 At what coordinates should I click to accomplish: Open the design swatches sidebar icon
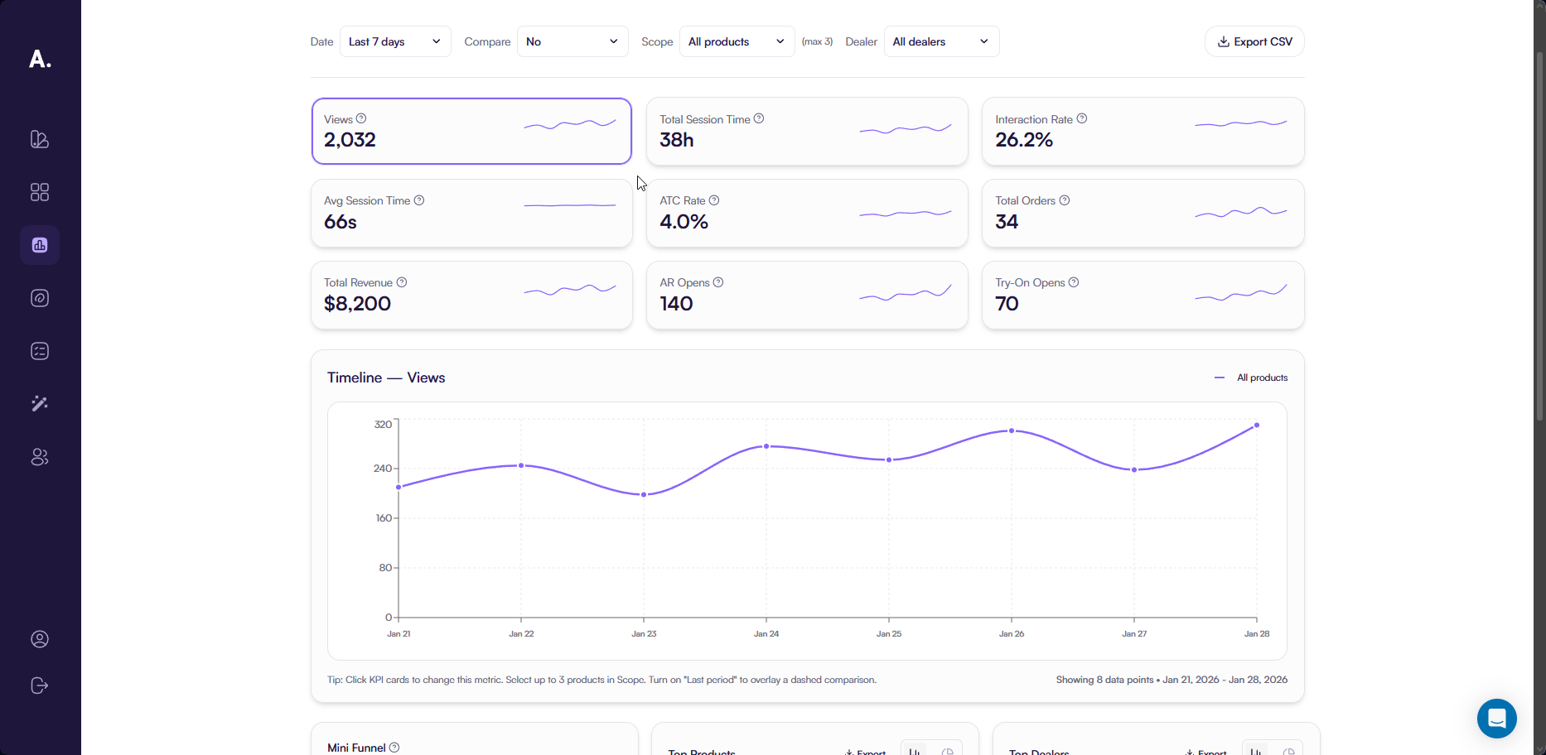click(40, 139)
